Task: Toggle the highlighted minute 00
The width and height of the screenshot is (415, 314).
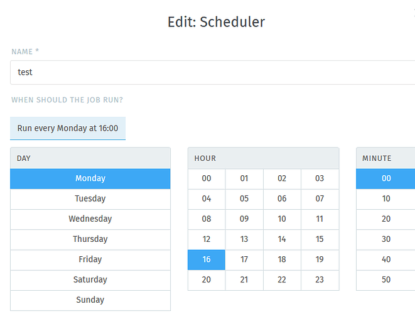Action: click(386, 179)
